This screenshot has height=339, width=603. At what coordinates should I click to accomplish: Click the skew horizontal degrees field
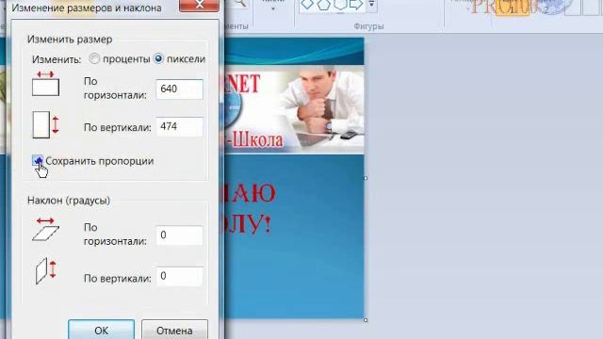[180, 235]
